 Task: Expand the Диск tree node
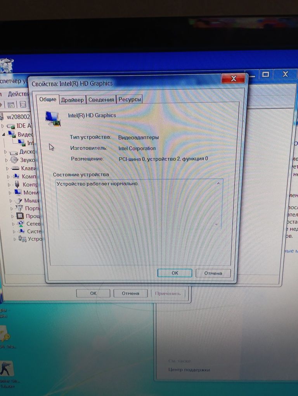pyautogui.click(x=5, y=152)
